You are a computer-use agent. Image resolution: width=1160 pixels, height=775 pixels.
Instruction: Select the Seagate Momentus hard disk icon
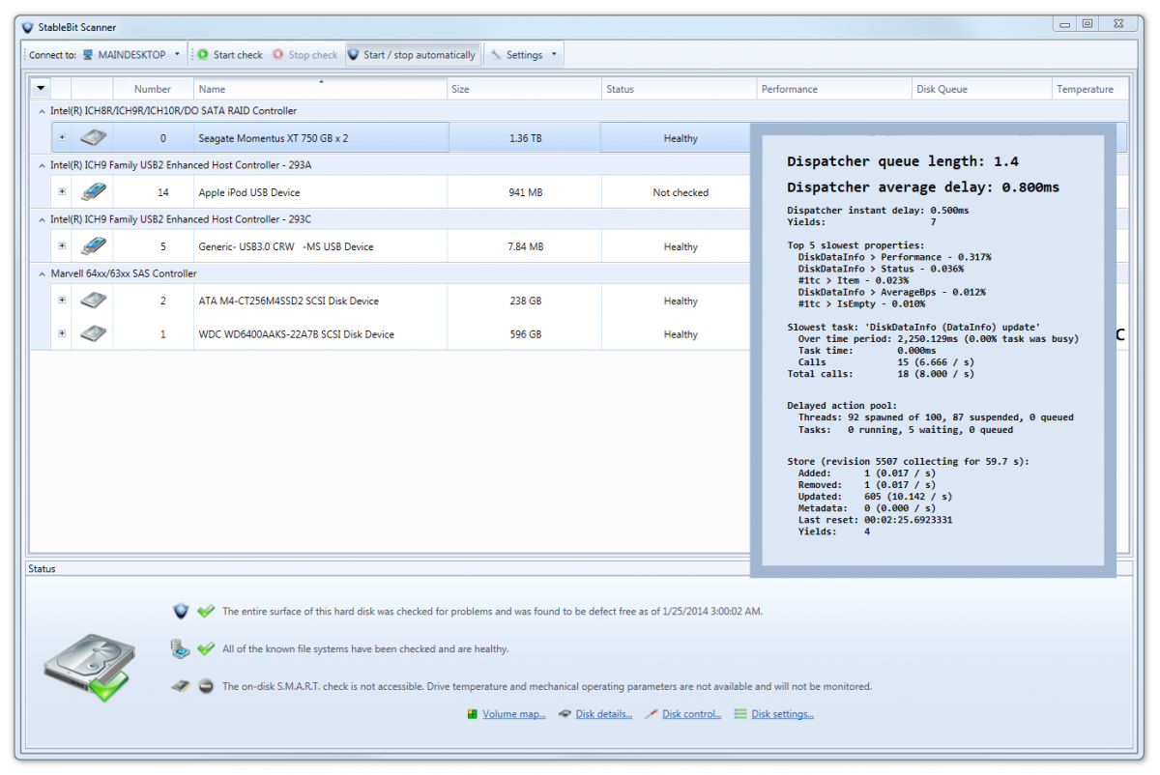[94, 138]
